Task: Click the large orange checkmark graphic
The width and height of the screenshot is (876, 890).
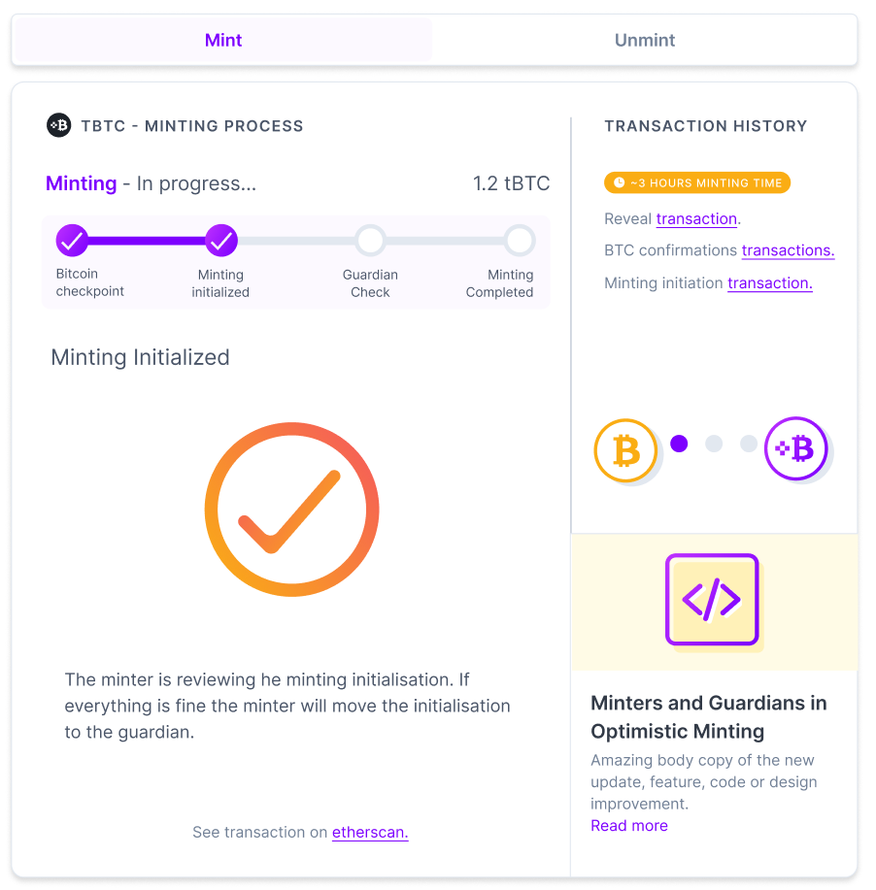Action: coord(290,509)
